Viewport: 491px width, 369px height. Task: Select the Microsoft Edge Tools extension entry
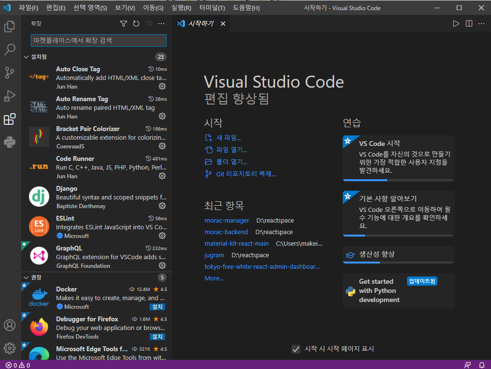point(97,351)
